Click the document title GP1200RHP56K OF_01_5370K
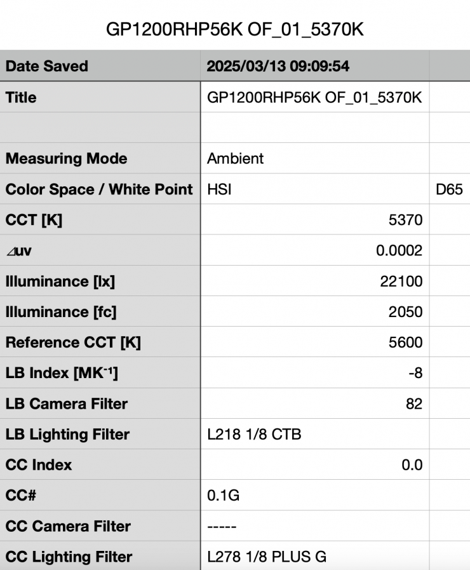This screenshot has width=470, height=570. click(x=234, y=30)
